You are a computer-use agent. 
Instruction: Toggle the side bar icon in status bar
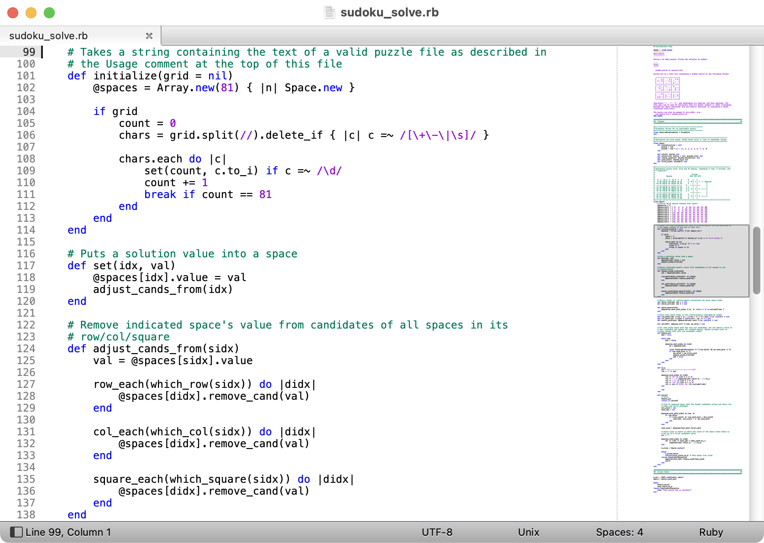pos(16,532)
